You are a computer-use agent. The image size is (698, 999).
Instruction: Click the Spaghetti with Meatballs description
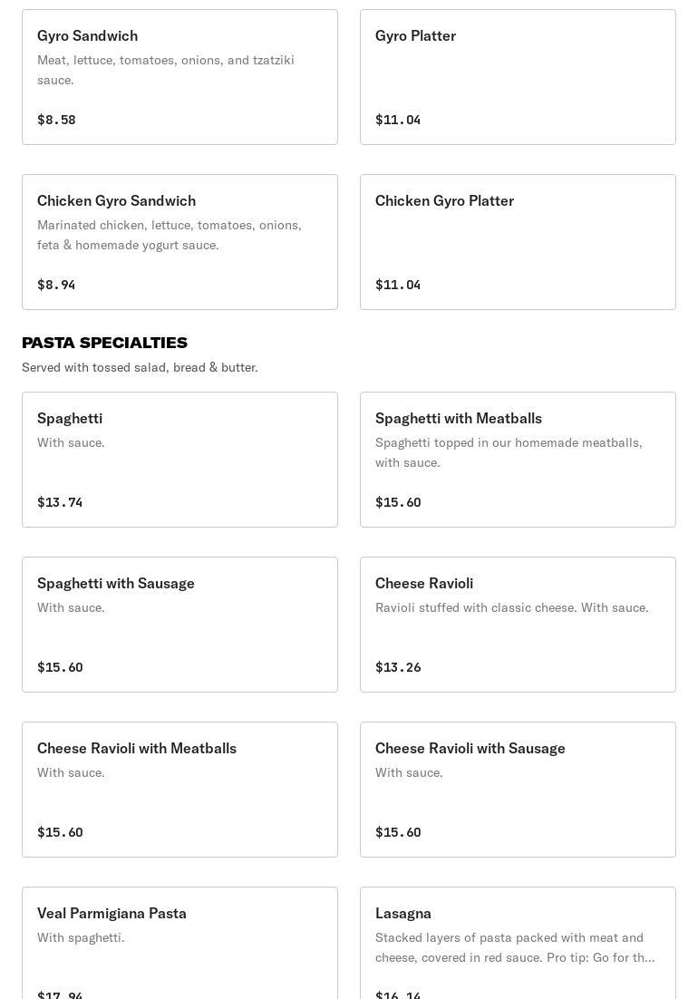coord(509,452)
